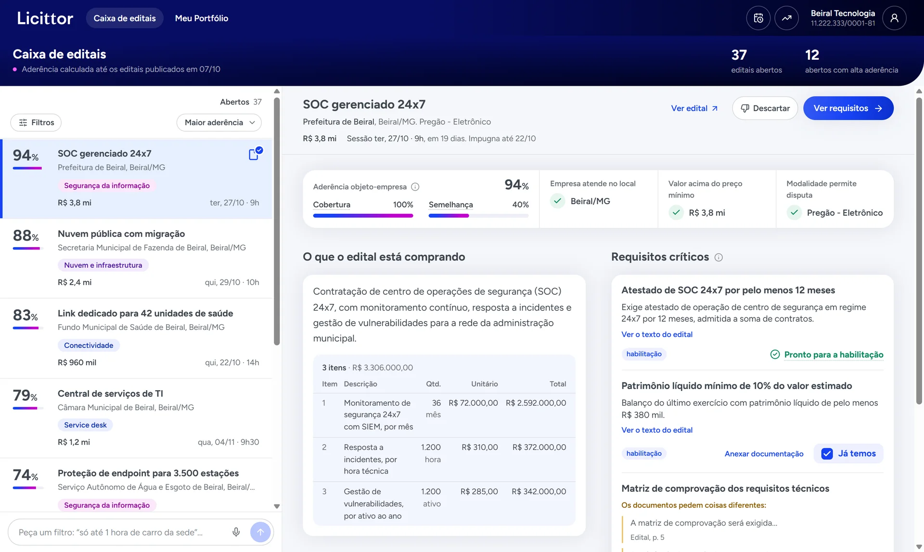Select Central de serviços de TI edital
The width and height of the screenshot is (924, 552).
click(137, 418)
